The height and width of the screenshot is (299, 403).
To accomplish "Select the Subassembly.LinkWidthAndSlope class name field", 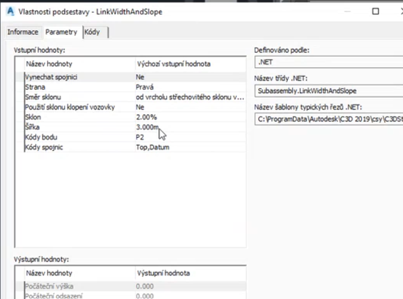I will tap(328, 91).
